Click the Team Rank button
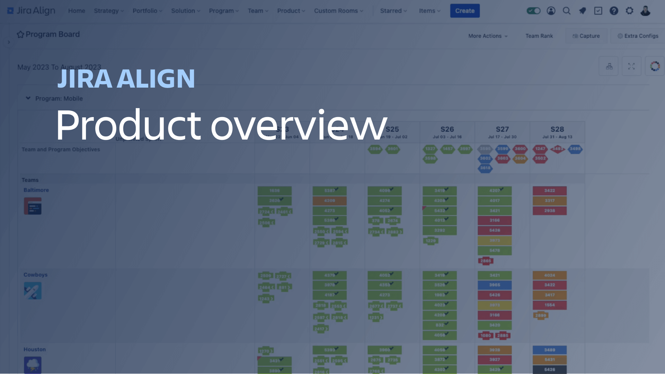665x374 pixels. (539, 36)
